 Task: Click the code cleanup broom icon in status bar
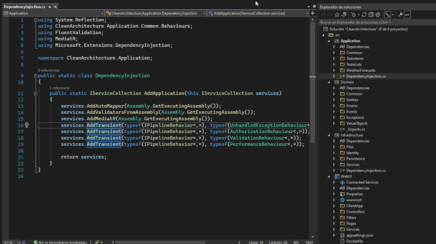[x=97, y=242]
